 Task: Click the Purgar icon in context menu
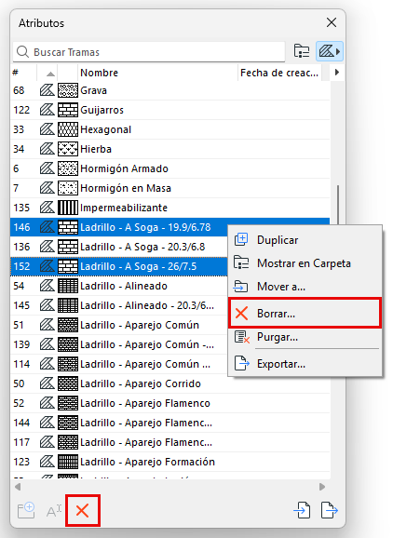pyautogui.click(x=241, y=337)
